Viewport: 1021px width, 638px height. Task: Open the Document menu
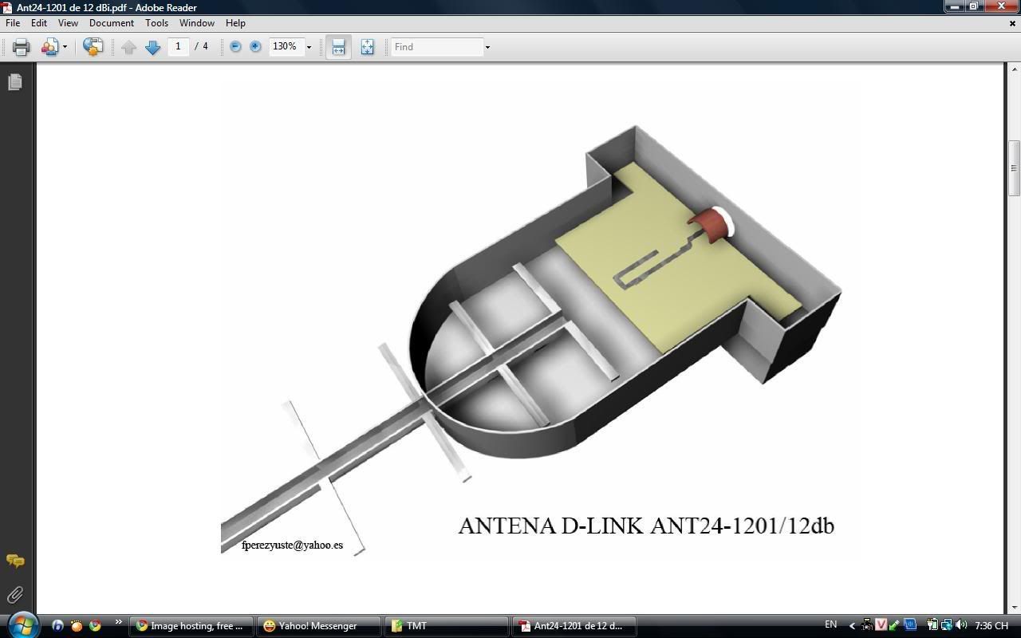pos(111,23)
